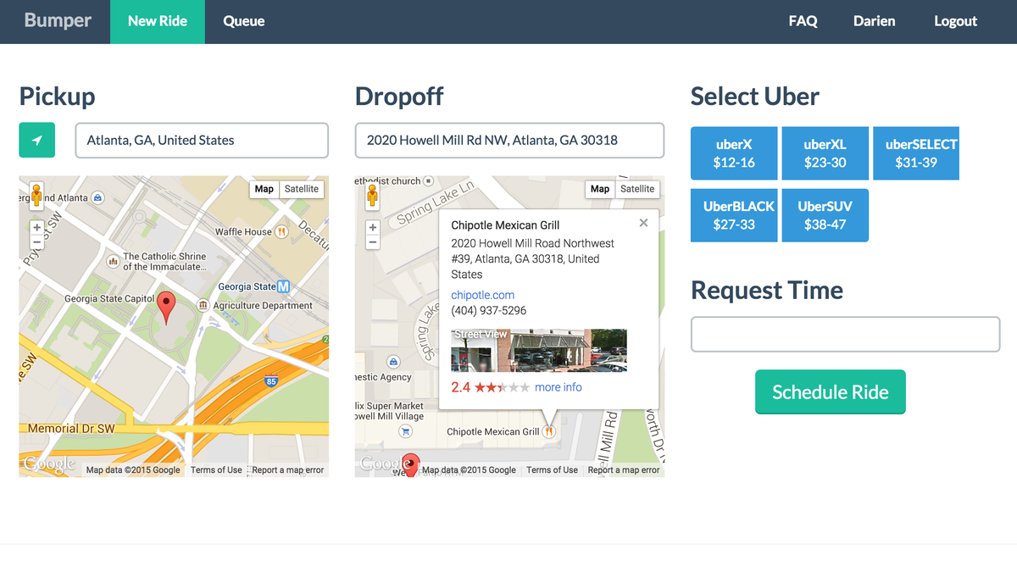This screenshot has width=1017, height=566.
Task: Open the New Ride tab
Action: tap(158, 21)
